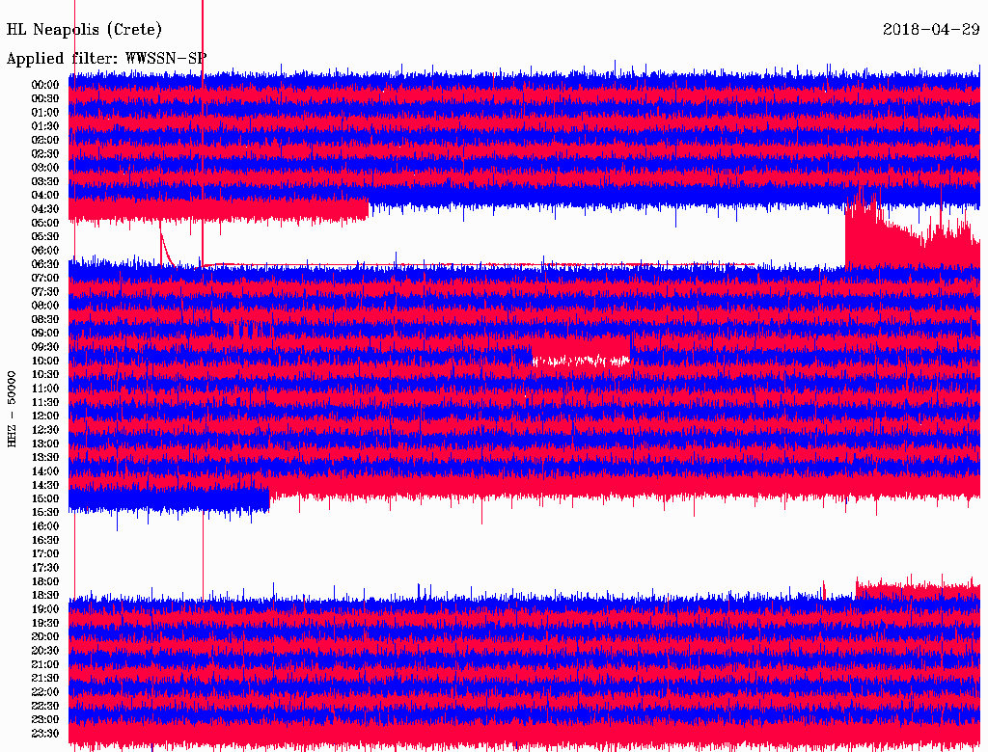
Task: Select the 00:00 time label
Action: 45,85
